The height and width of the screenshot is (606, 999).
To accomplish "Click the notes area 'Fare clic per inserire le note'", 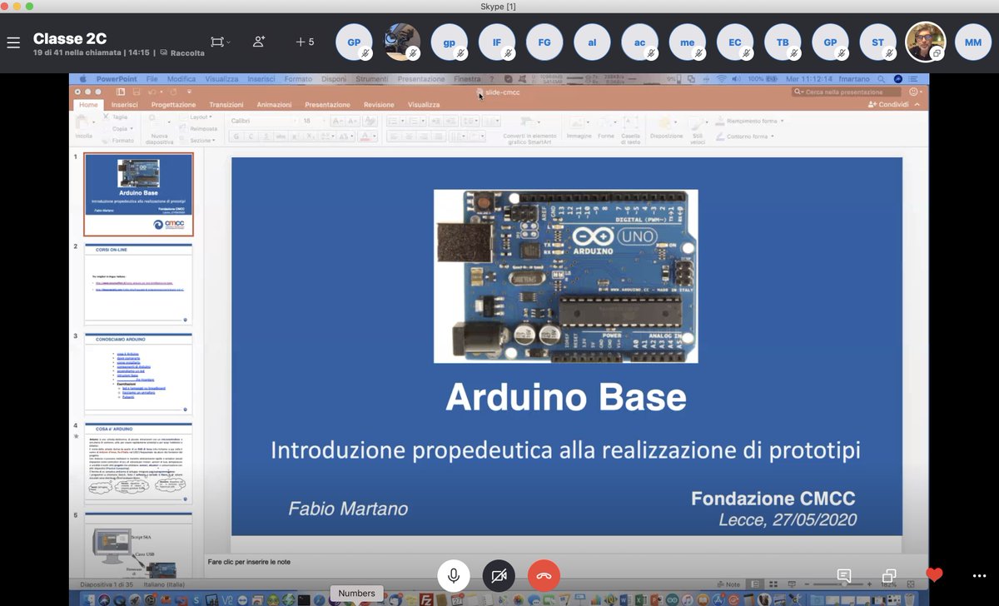I will (249, 562).
